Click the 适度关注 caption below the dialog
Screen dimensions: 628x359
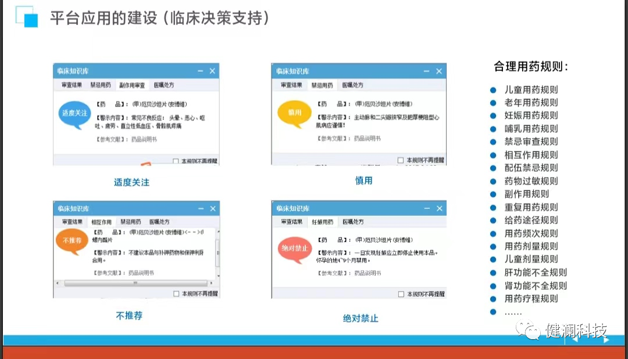[x=132, y=182]
